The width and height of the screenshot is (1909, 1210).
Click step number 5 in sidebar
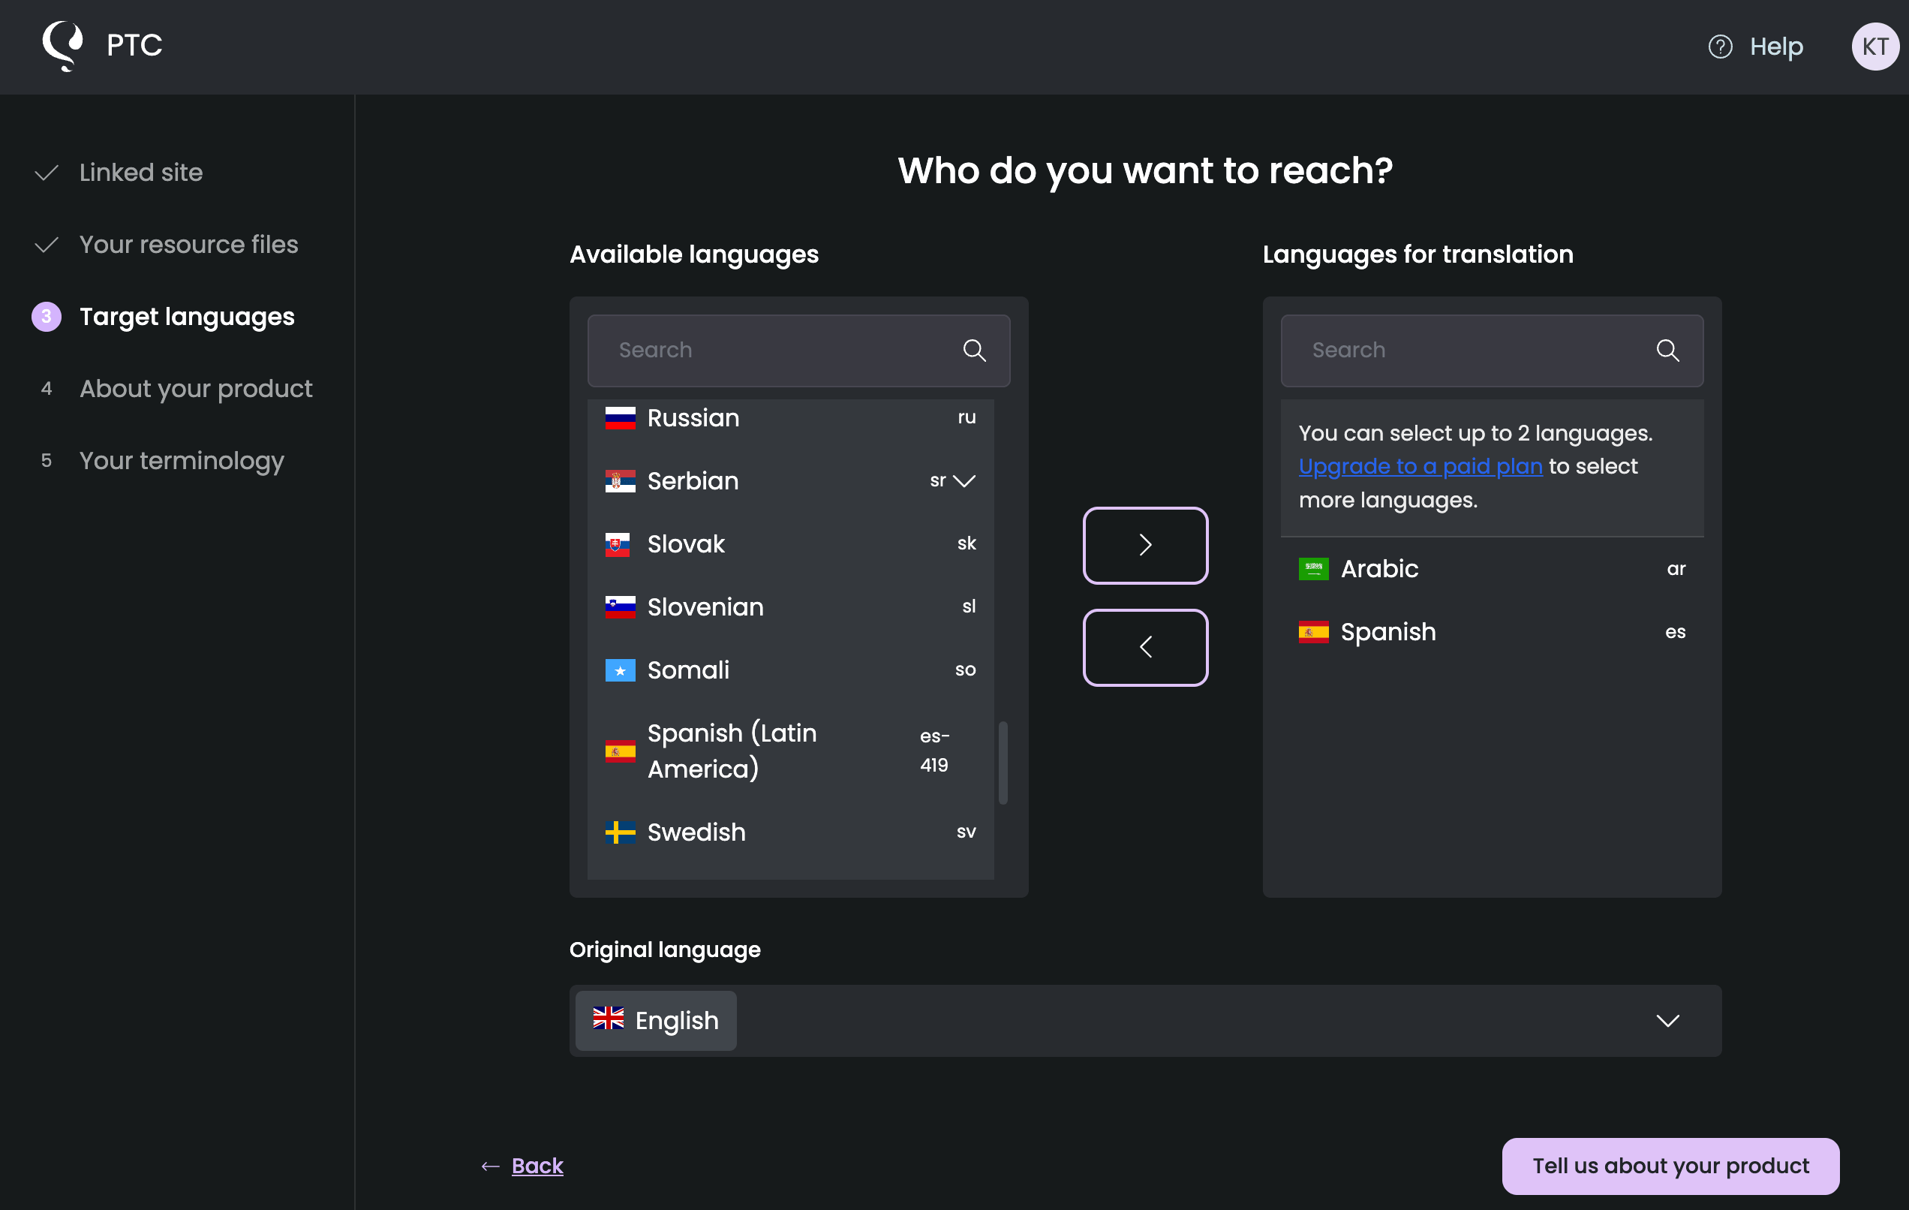[x=47, y=461]
